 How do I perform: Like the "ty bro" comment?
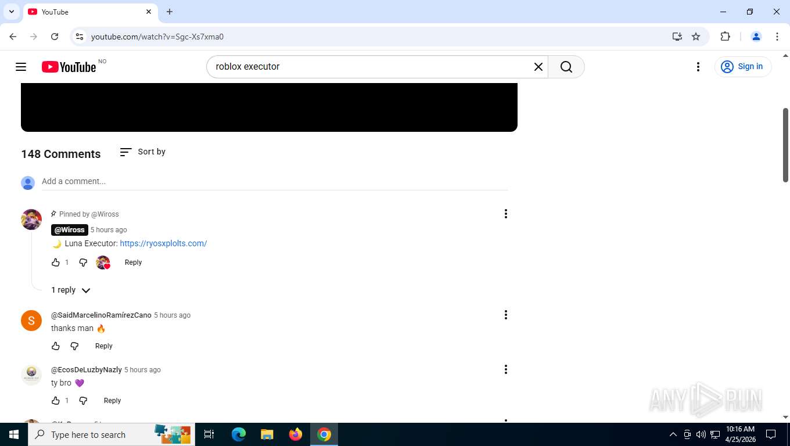pos(56,401)
